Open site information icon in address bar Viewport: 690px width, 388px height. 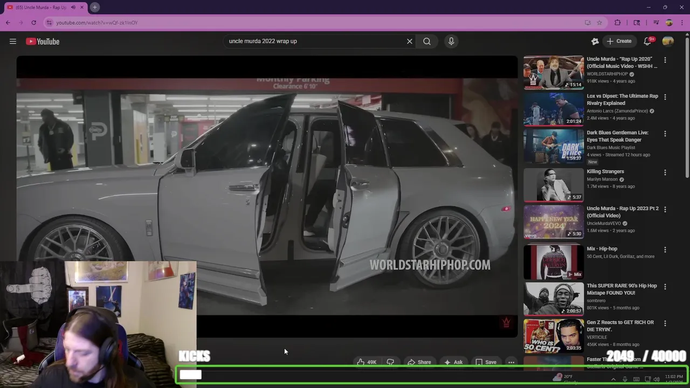(x=49, y=23)
